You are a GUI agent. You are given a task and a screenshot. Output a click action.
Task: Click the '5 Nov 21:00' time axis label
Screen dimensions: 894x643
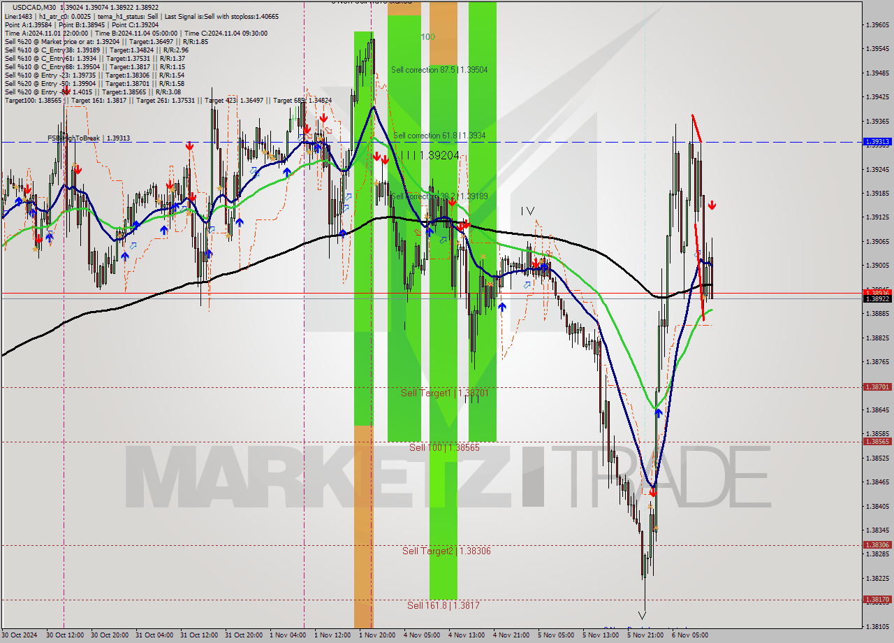click(645, 635)
